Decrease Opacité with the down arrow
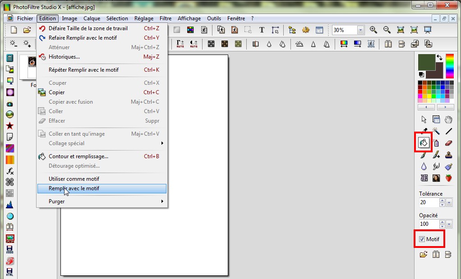Screen dimensions: 461x279 tap(442, 226)
